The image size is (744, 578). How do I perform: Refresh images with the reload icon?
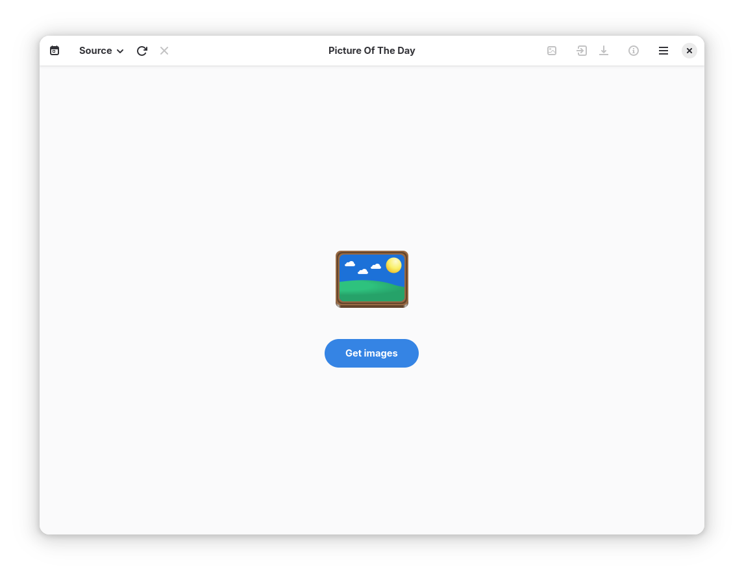coord(142,51)
